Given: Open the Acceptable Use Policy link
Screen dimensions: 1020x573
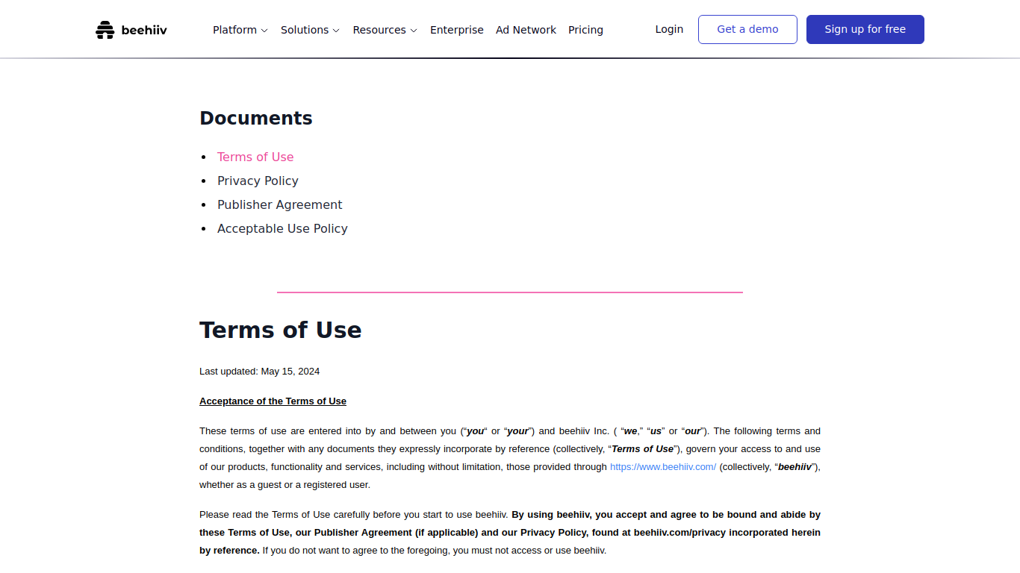Looking at the screenshot, I should click(x=282, y=228).
